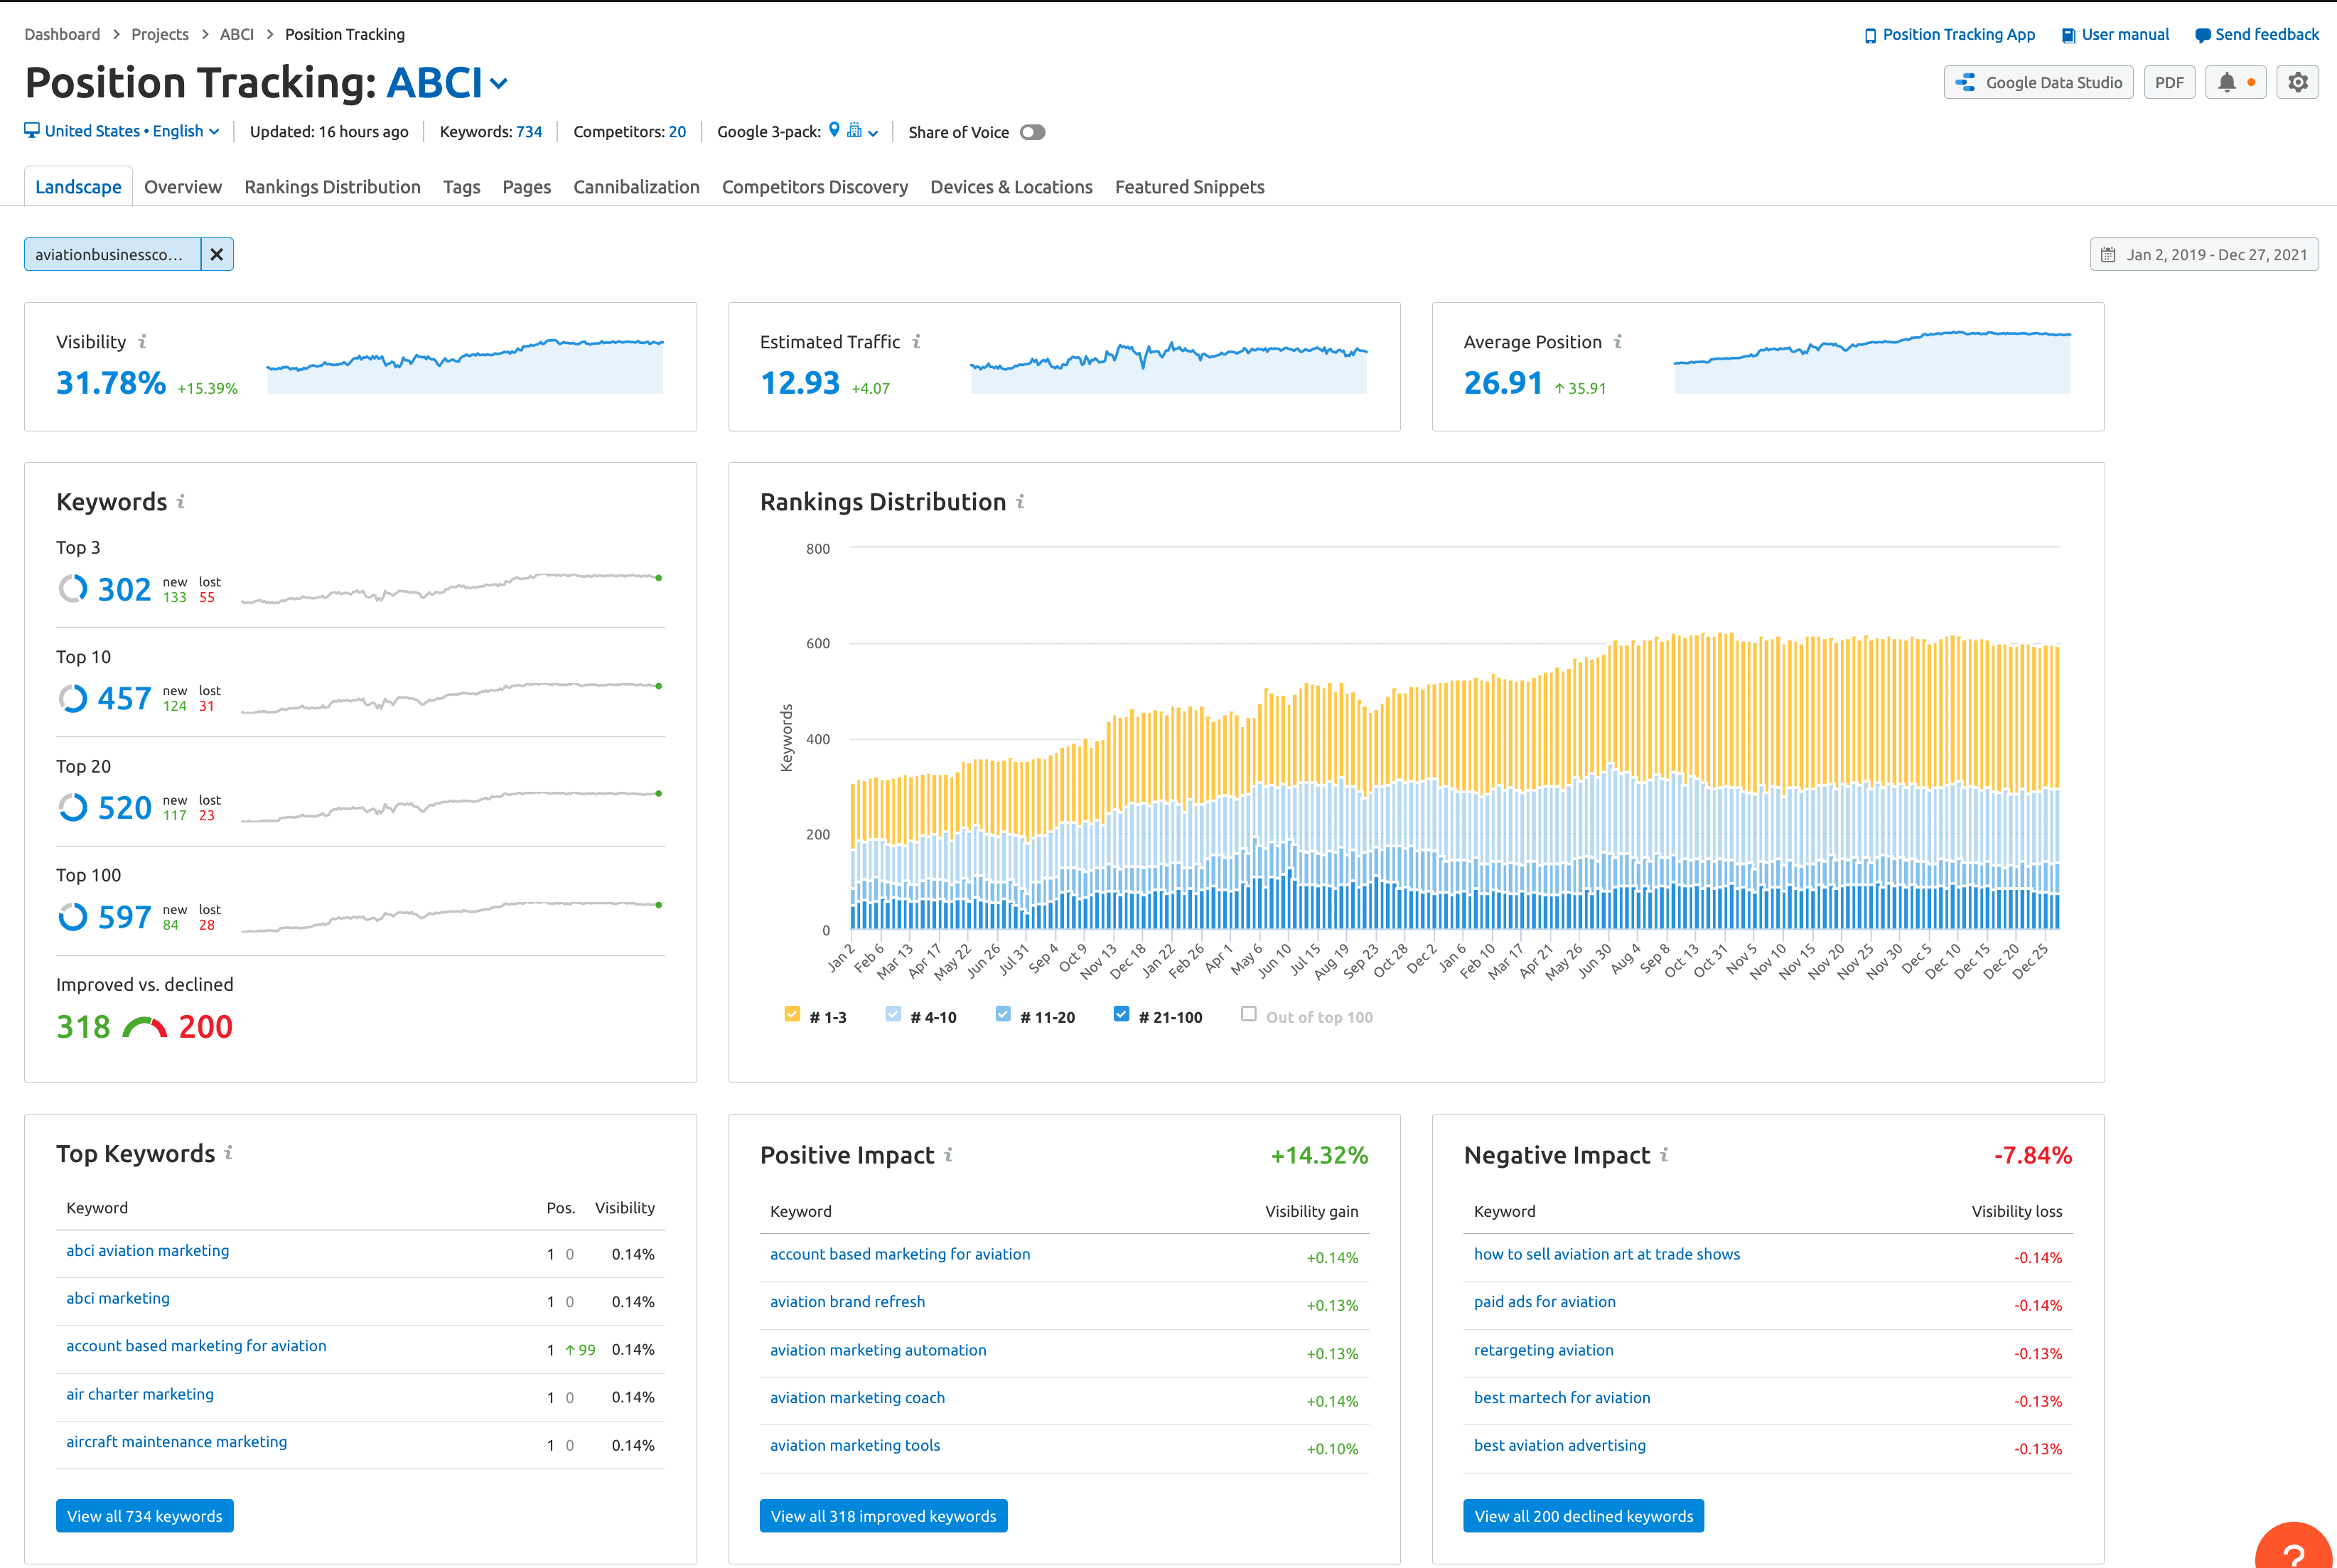Click the Keywords panel info icon
This screenshot has width=2337, height=1568.
(x=181, y=501)
